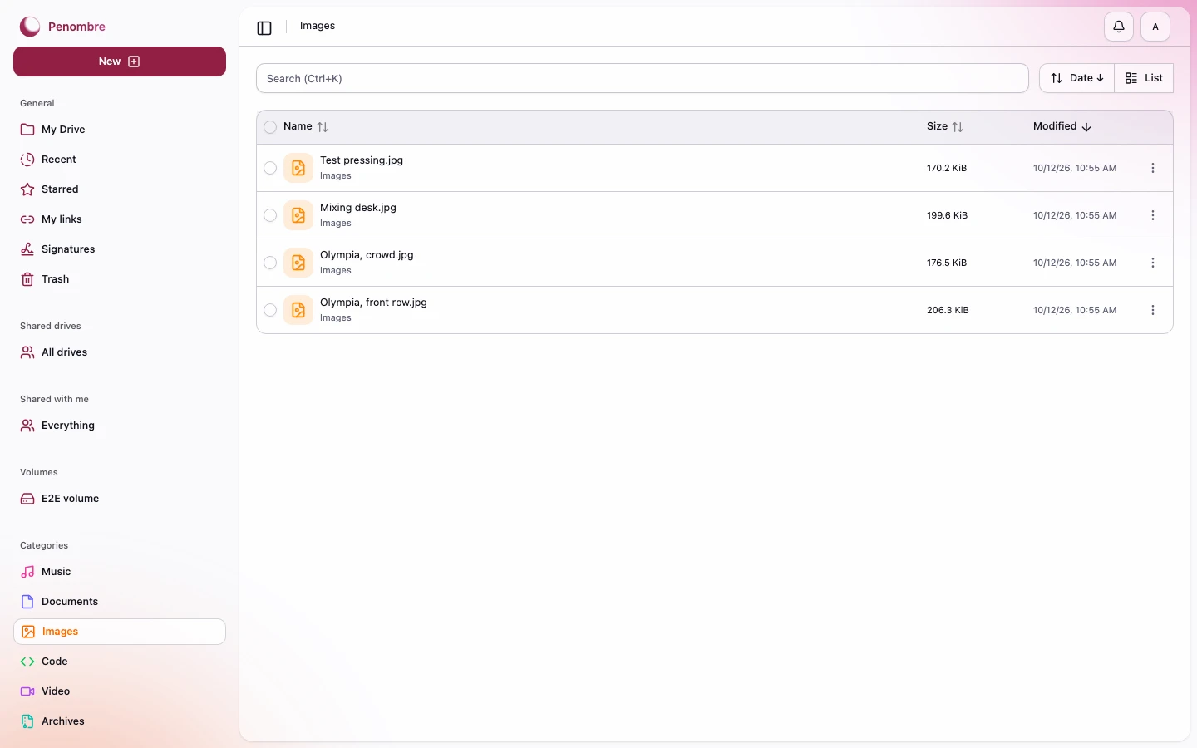Open the Recent section

[x=120, y=160]
